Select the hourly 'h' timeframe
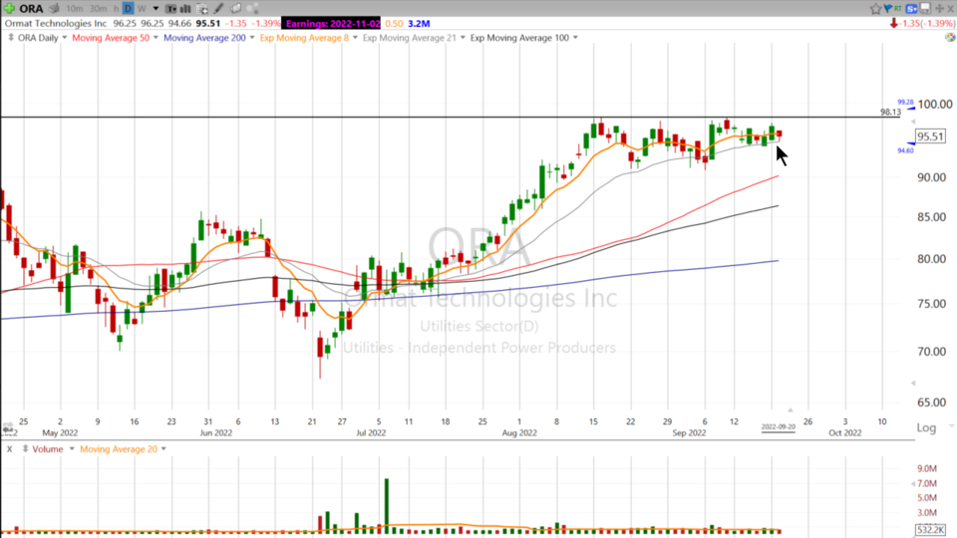The height and width of the screenshot is (538, 957). (116, 9)
